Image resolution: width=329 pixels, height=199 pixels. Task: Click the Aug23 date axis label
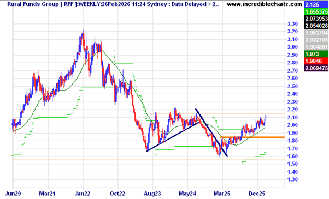[x=152, y=194]
